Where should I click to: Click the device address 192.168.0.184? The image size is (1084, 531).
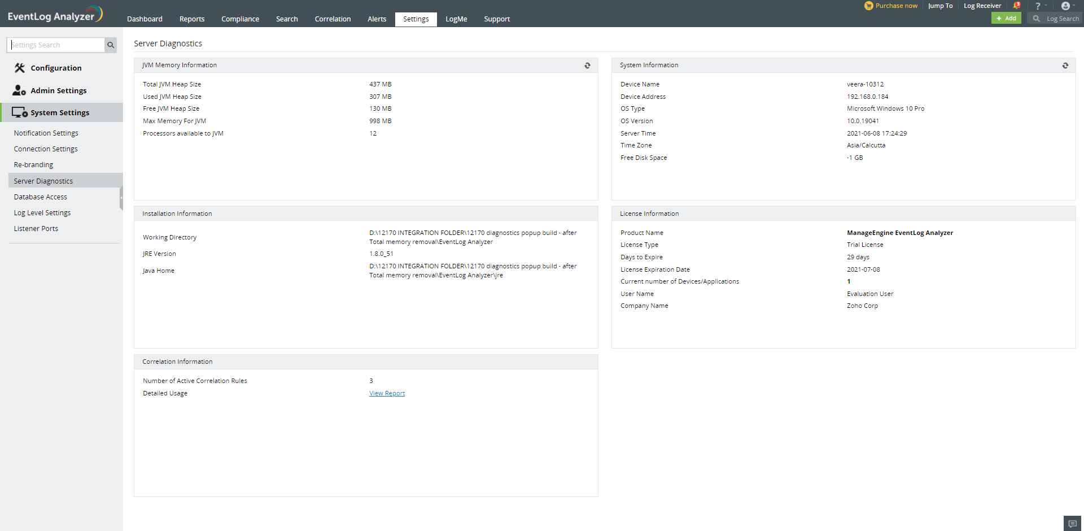coord(867,97)
